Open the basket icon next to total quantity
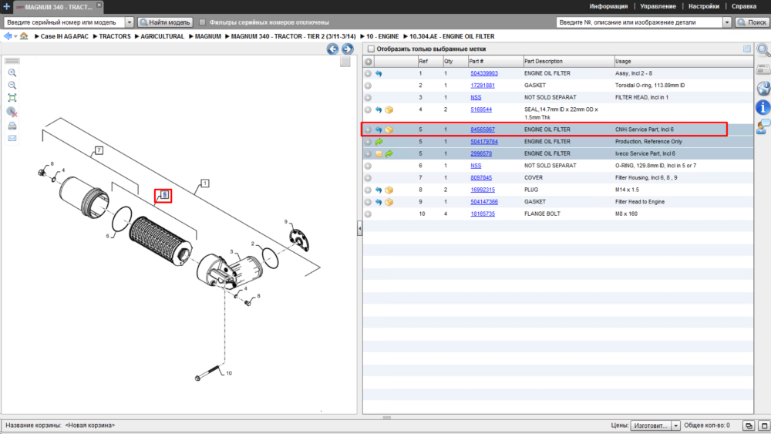The height and width of the screenshot is (434, 771). (749, 426)
